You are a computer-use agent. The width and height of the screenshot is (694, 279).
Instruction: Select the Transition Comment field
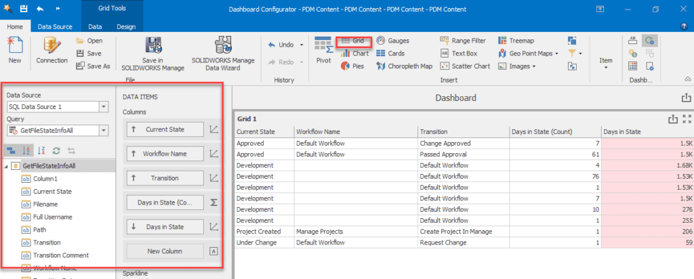pos(61,255)
